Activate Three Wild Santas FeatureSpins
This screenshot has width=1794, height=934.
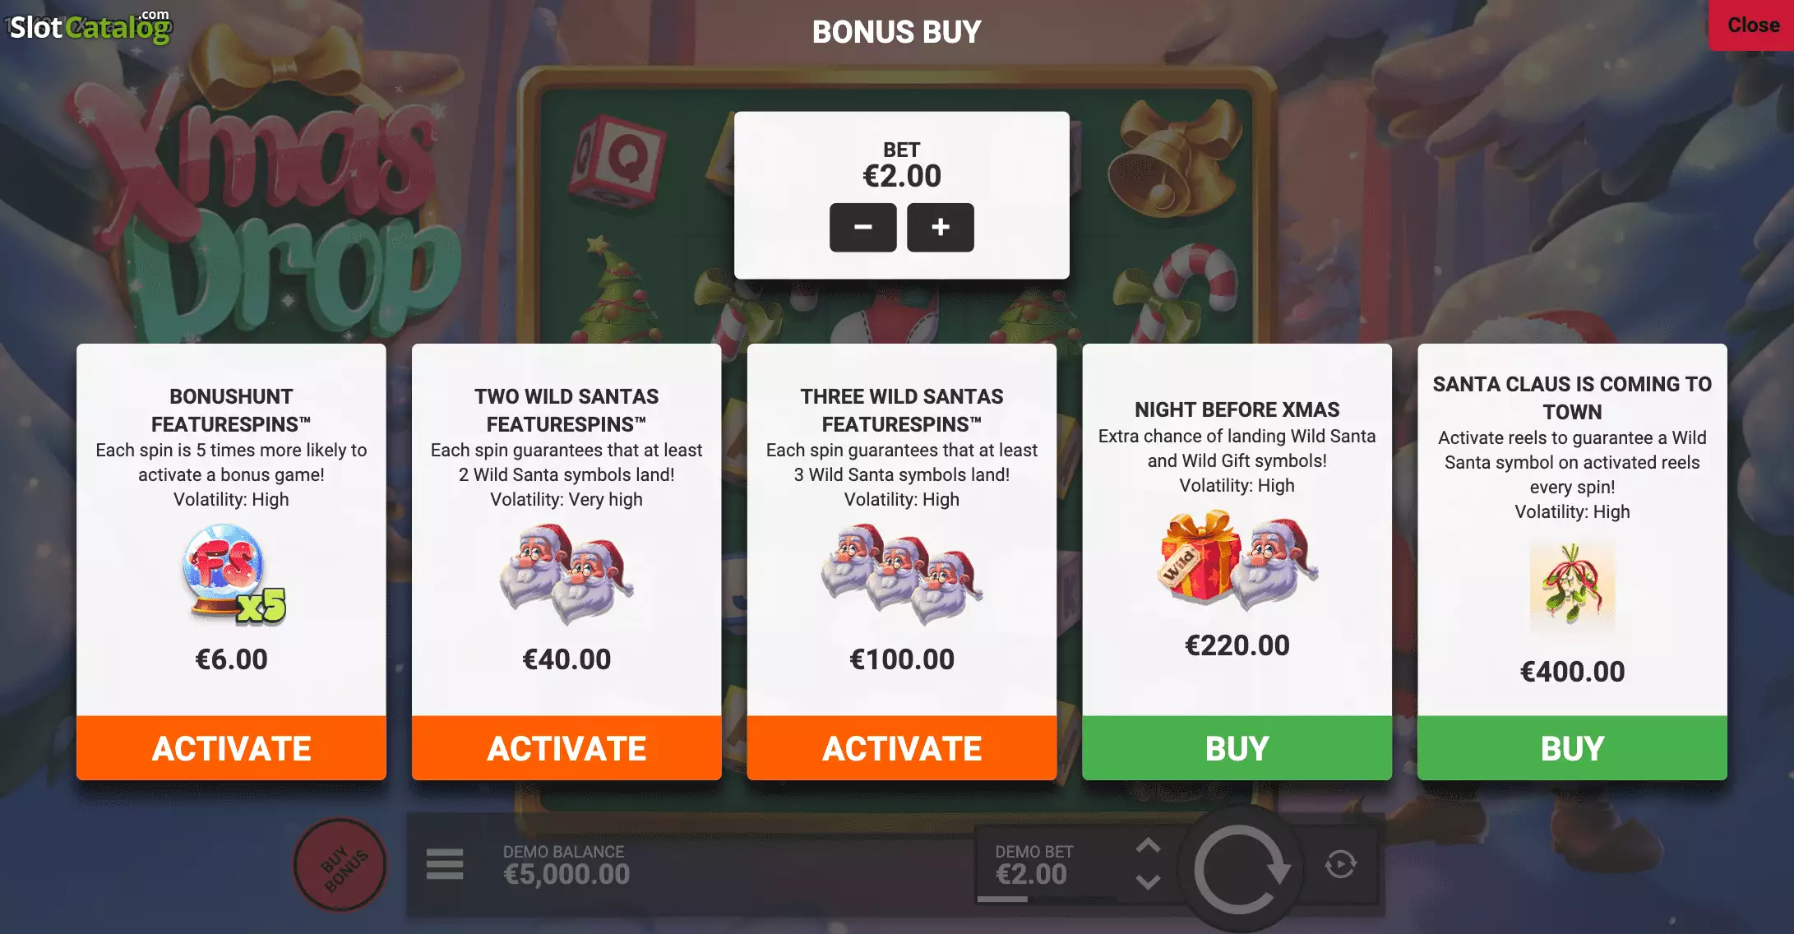(x=902, y=748)
